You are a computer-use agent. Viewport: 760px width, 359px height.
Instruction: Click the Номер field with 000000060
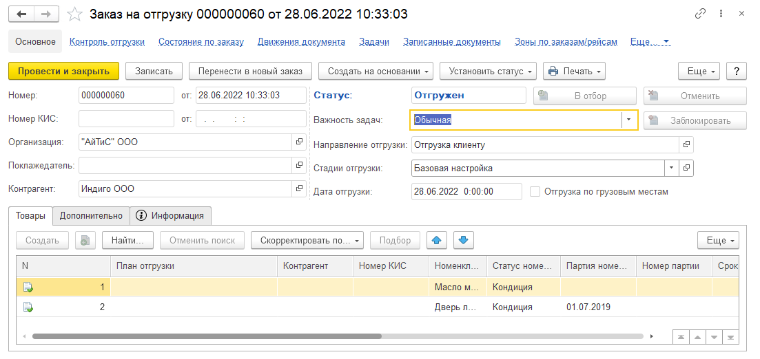(126, 96)
